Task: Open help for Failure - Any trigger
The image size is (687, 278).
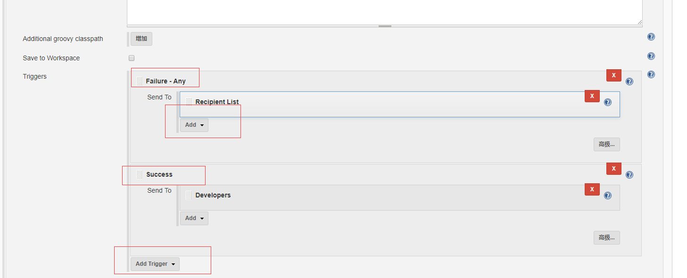Action: (629, 82)
